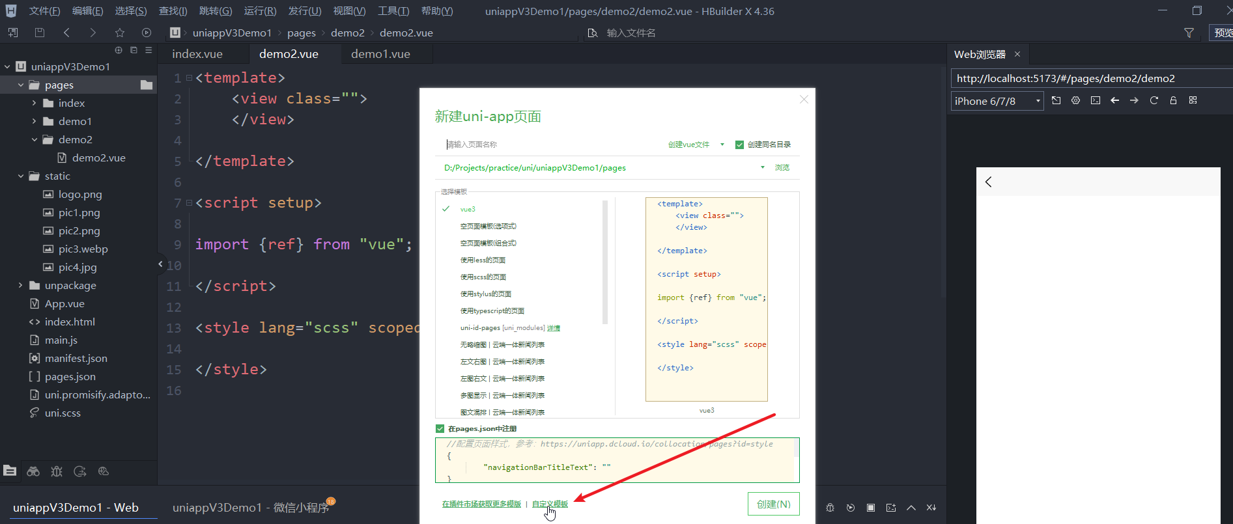Click the collapse-all icon in project panel
Viewport: 1233px width, 524px height.
(x=134, y=50)
